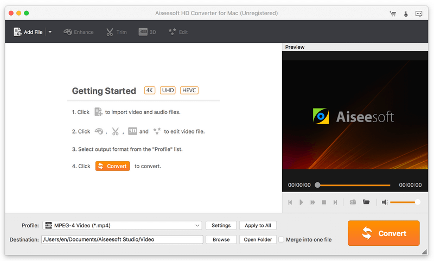
Task: Skip to next file in preview
Action: pyautogui.click(x=335, y=202)
